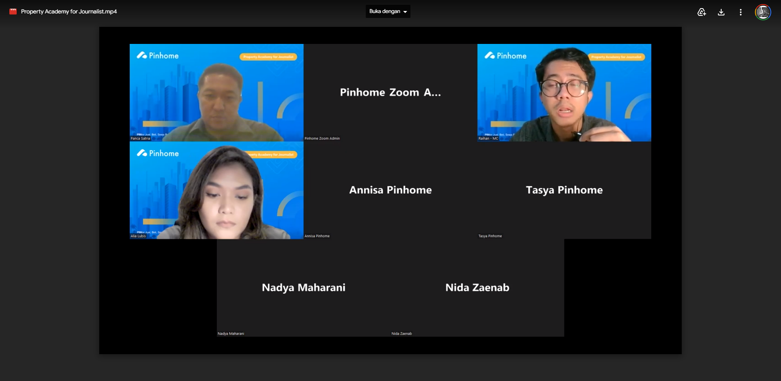Viewport: 781px width, 381px height.
Task: Open the Google account avatar
Action: [763, 12]
